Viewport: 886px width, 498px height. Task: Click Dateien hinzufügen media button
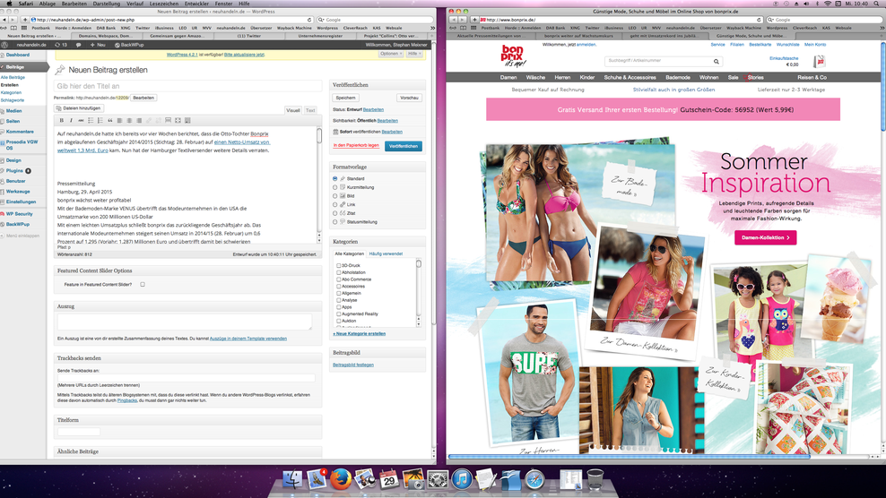(x=79, y=108)
